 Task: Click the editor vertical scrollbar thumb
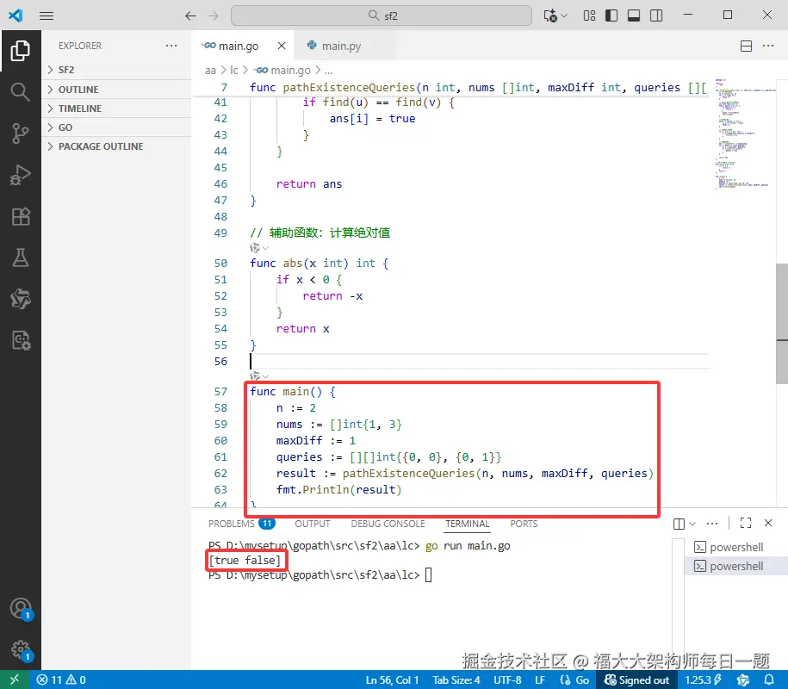781,324
